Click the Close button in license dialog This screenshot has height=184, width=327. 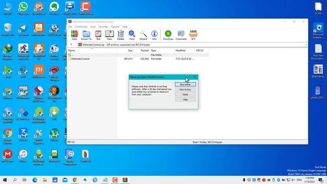coord(185,95)
